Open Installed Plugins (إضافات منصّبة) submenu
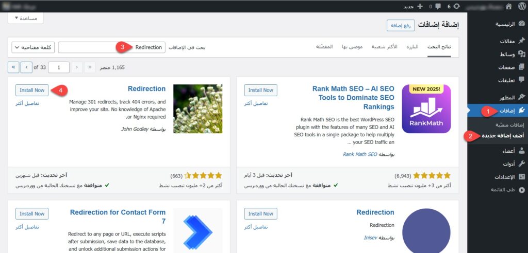The image size is (528, 253). (x=509, y=124)
